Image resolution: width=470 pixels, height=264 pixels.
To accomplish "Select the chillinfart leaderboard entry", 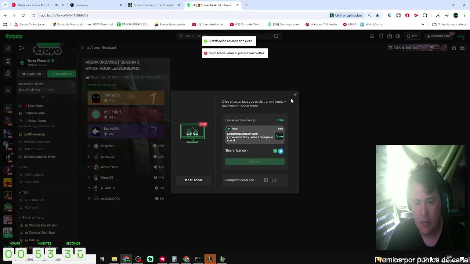I will [126, 114].
